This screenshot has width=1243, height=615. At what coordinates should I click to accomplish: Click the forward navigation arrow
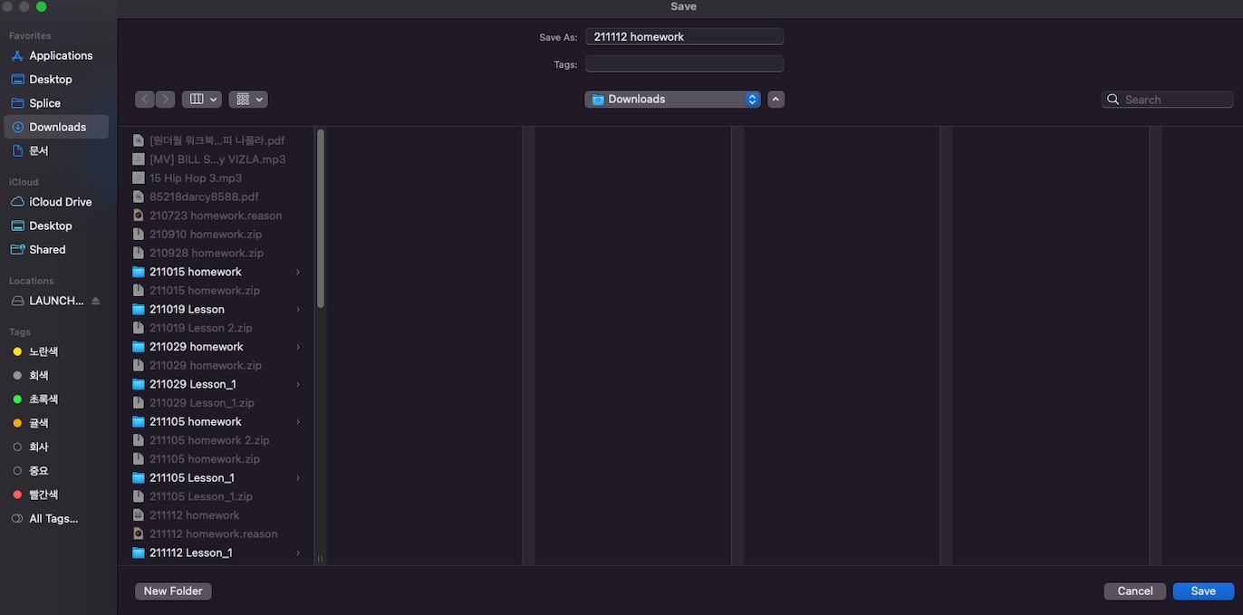coord(165,100)
